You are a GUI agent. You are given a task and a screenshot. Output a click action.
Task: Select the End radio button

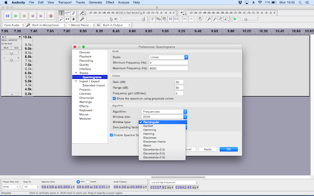click(x=78, y=182)
